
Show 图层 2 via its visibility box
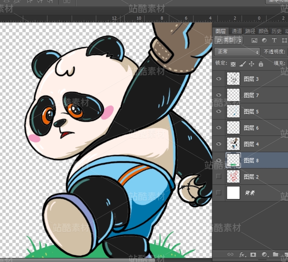click(x=218, y=176)
